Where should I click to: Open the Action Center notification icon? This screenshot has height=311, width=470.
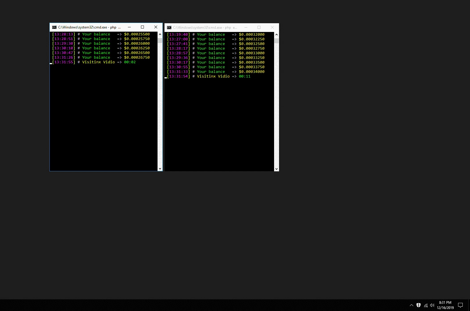(x=460, y=305)
